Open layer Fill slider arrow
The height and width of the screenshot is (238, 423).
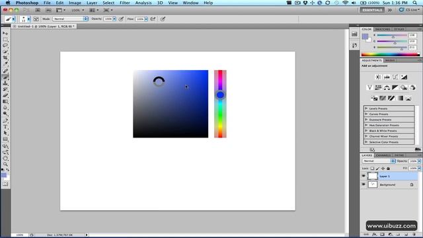419,169
